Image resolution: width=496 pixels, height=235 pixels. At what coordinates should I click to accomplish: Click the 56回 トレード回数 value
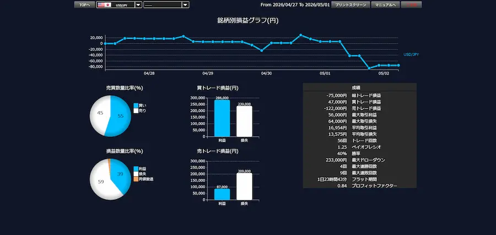click(x=342, y=140)
